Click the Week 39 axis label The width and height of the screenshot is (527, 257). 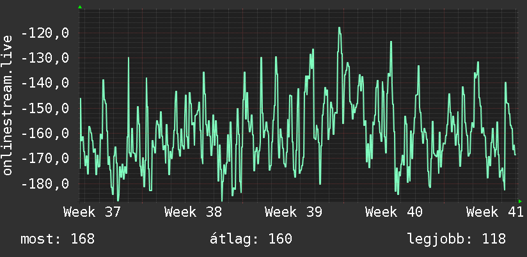click(x=294, y=212)
